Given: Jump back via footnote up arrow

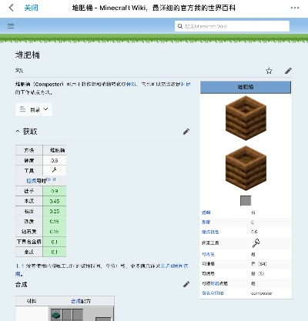Looking at the screenshot, I should point(22,266).
